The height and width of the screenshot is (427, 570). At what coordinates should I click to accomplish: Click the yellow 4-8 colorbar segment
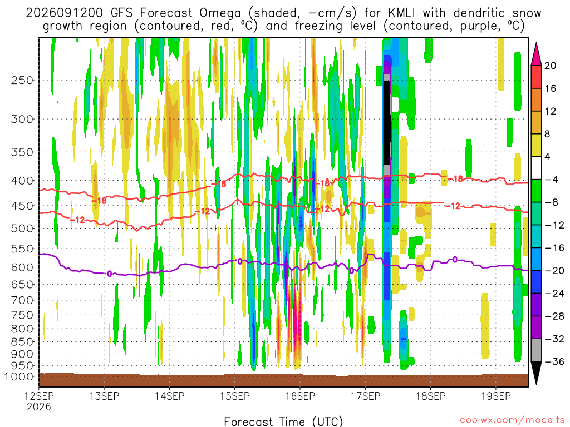click(x=536, y=145)
